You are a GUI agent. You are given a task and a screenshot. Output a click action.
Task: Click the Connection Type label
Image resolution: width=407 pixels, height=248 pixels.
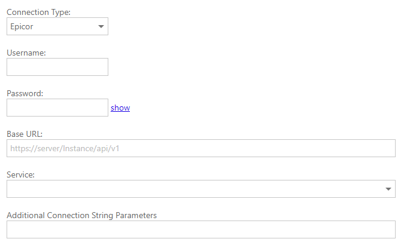38,13
